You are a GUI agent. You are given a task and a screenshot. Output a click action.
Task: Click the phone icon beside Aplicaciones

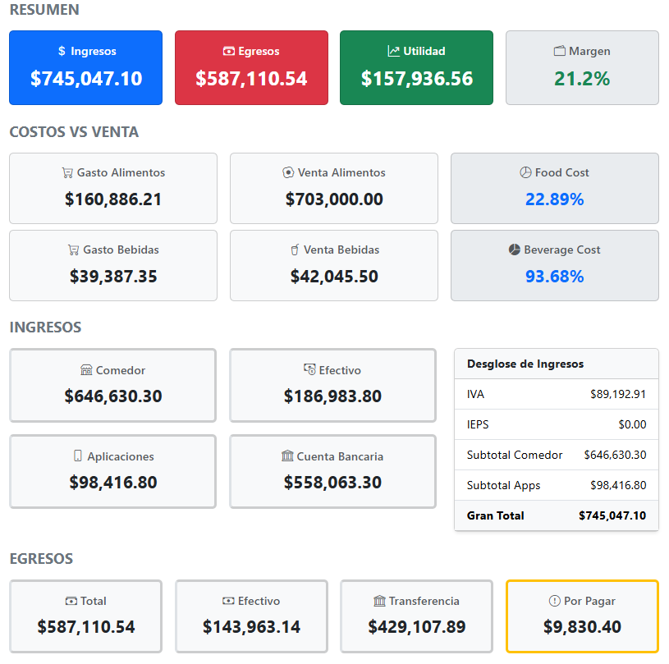(x=78, y=456)
